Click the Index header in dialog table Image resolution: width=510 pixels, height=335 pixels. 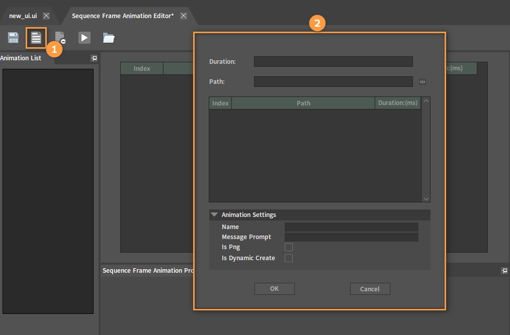pyautogui.click(x=220, y=103)
